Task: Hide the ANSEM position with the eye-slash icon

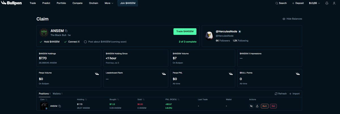Action: click(x=251, y=106)
